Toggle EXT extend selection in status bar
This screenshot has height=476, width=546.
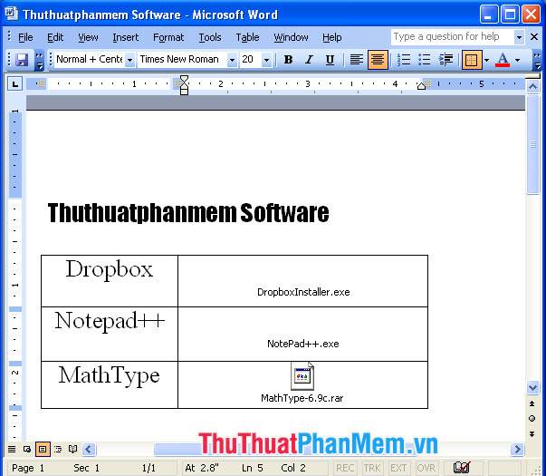pos(398,468)
